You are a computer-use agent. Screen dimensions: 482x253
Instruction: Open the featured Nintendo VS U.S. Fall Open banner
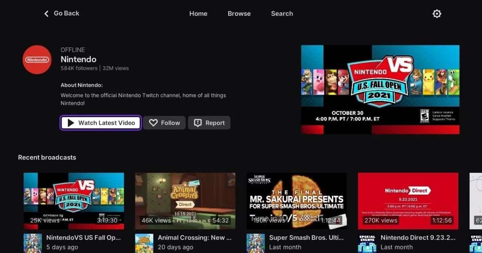380,89
